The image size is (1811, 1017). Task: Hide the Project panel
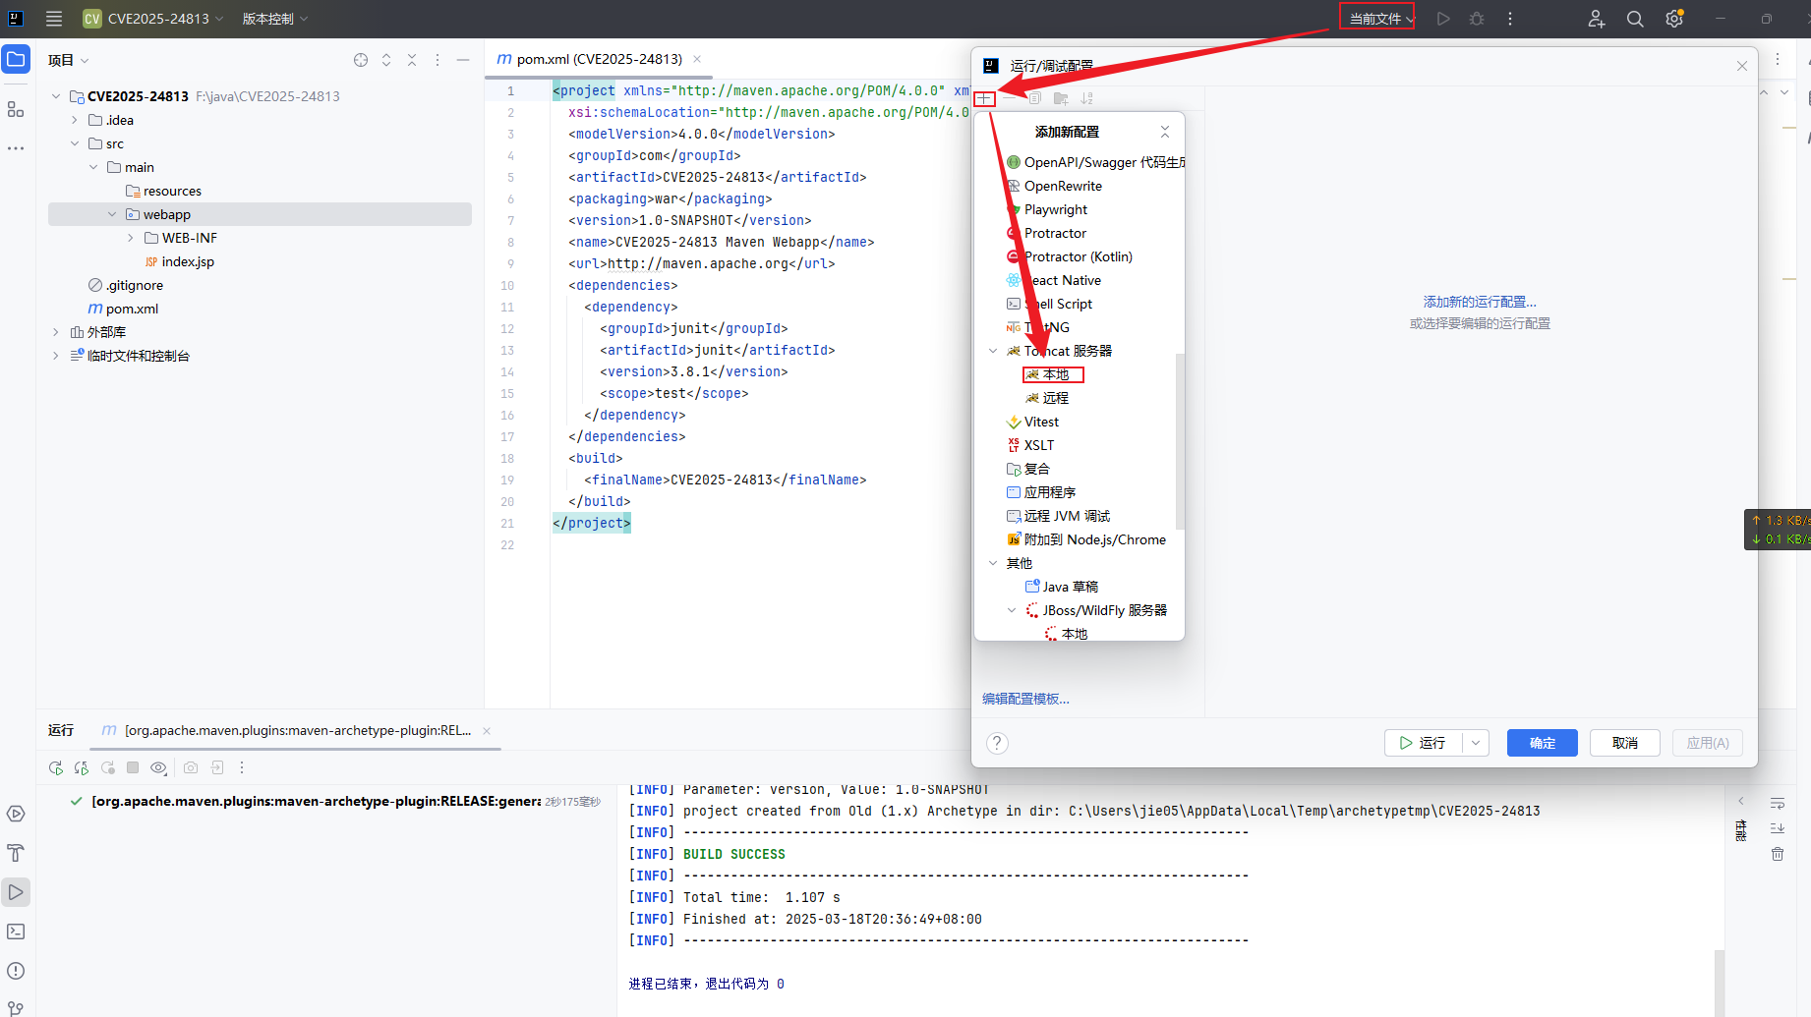pyautogui.click(x=463, y=60)
